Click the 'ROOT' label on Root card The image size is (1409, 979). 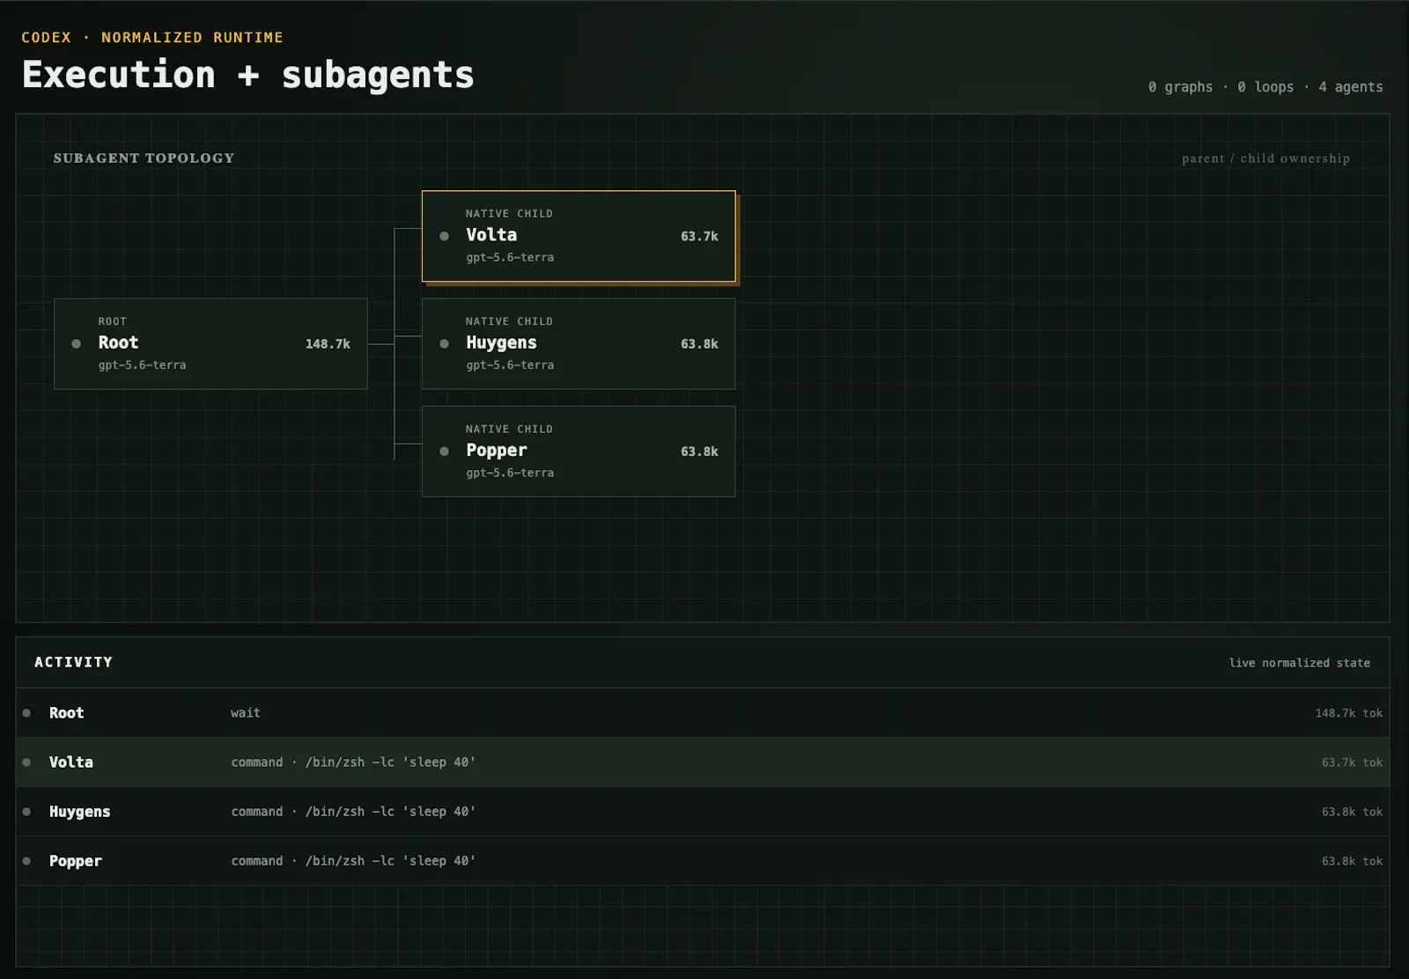pos(112,321)
